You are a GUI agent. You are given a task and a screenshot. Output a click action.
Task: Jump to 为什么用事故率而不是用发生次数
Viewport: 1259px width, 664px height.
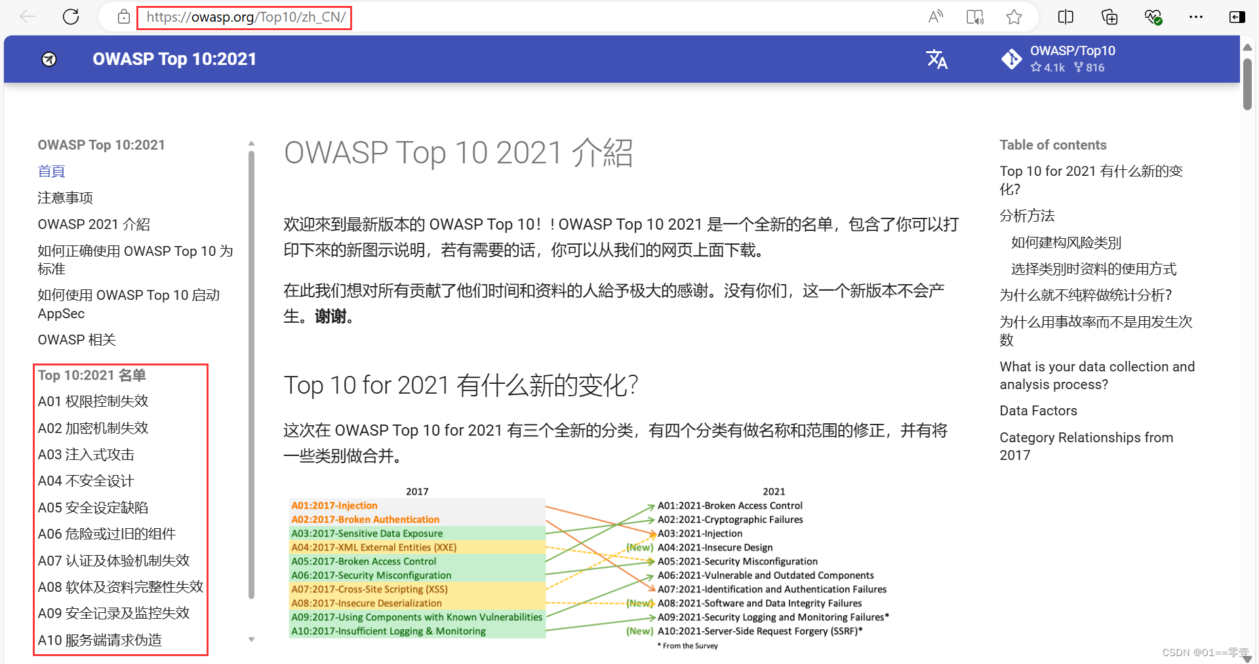[1096, 331]
